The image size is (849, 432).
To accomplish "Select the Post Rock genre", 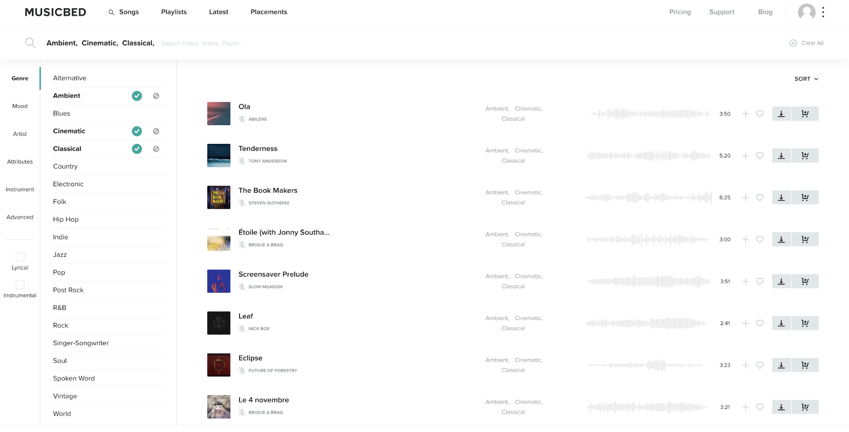I will pyautogui.click(x=108, y=290).
